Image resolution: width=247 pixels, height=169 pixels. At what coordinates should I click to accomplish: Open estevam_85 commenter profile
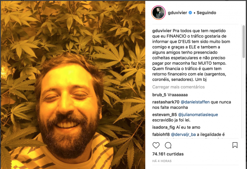point(164,115)
